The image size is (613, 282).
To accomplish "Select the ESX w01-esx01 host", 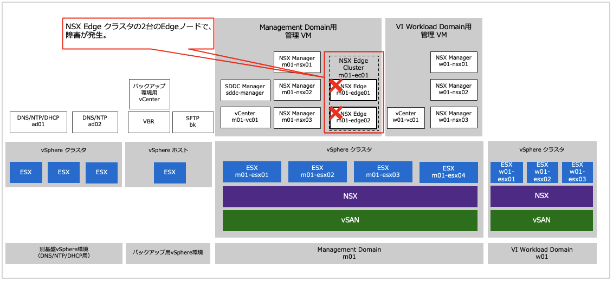I will coord(506,172).
